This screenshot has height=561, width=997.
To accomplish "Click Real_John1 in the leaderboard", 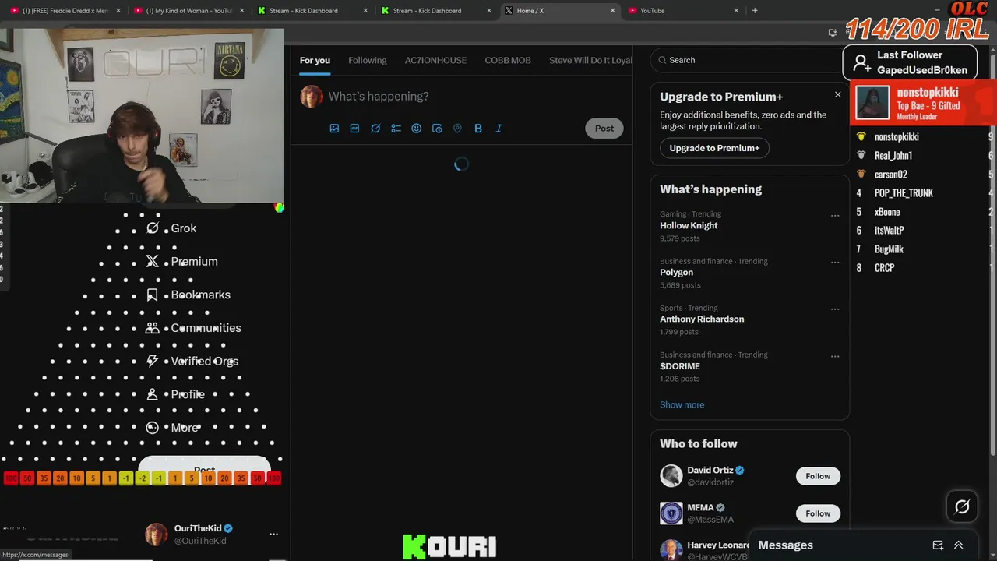I will (893, 156).
